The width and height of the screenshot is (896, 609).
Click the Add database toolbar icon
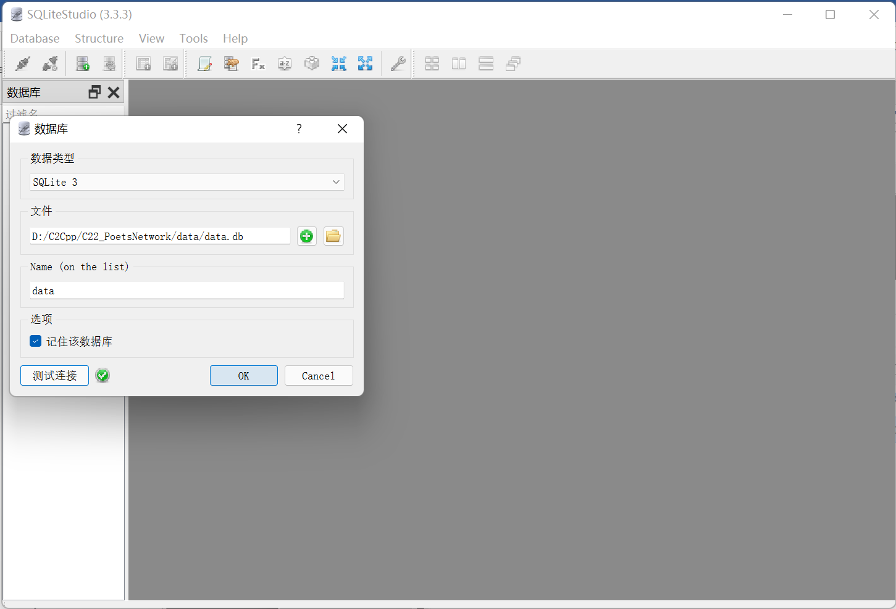pyautogui.click(x=82, y=64)
